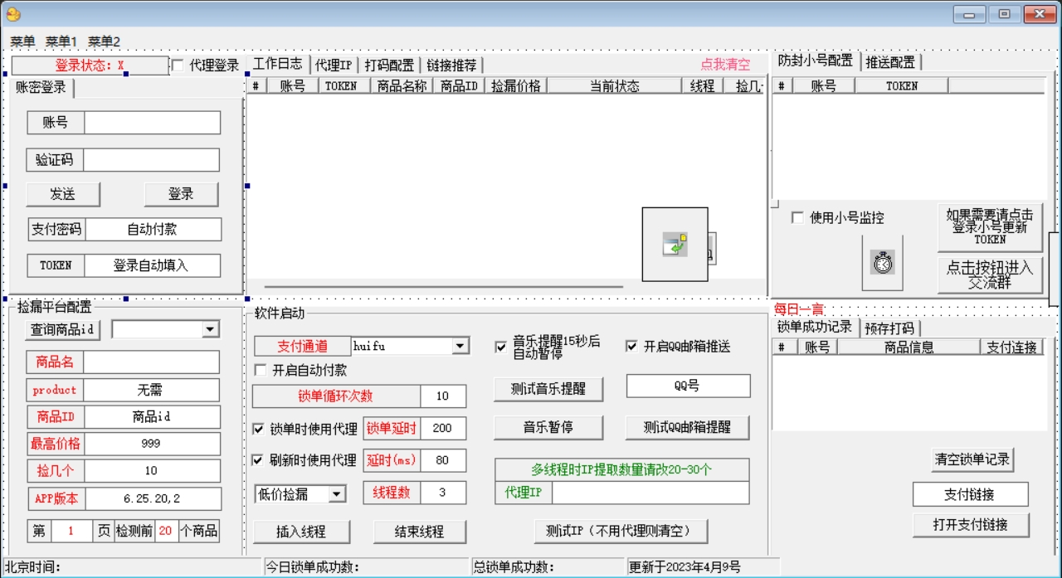Click the app icon in title bar

tap(13, 14)
